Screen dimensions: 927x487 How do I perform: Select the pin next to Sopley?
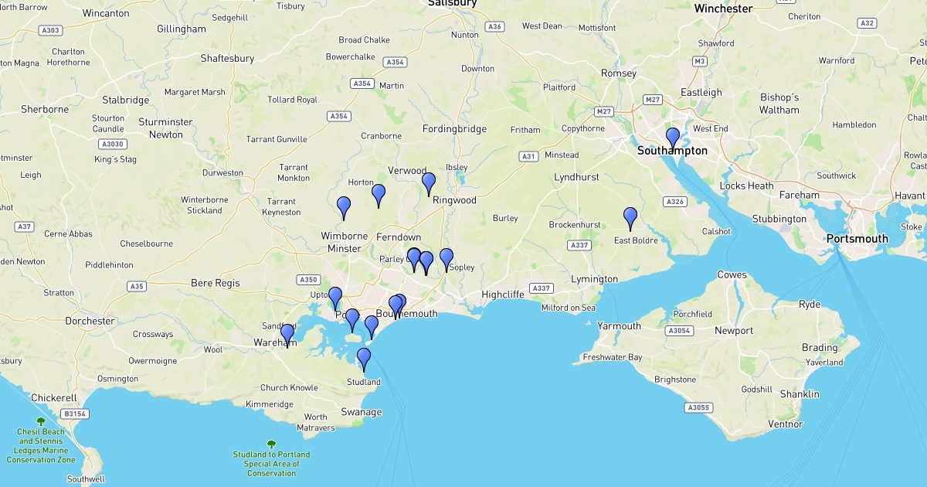coord(447,260)
